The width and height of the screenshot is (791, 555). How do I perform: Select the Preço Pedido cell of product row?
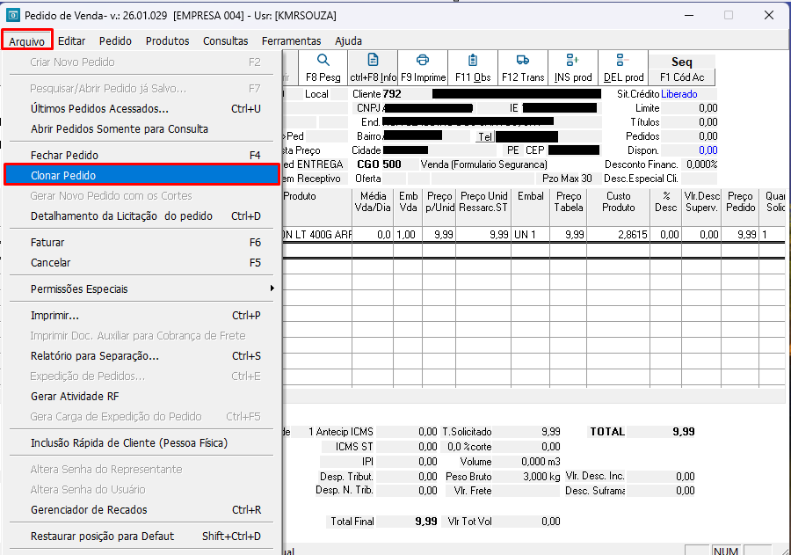point(740,234)
